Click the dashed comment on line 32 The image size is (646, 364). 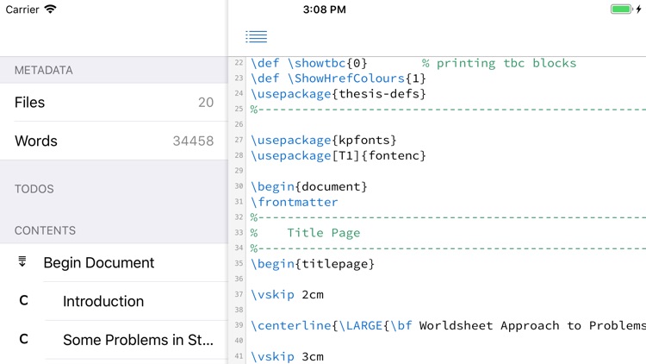pos(448,217)
